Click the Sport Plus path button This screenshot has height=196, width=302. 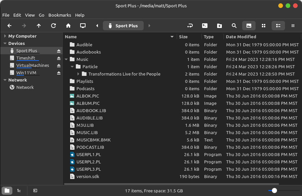pyautogui.click(x=123, y=26)
